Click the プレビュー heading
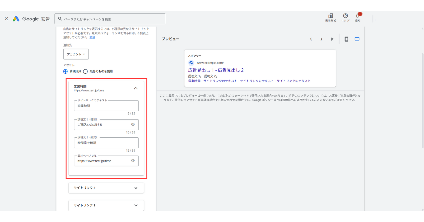The width and height of the screenshot is (424, 222). [171, 39]
